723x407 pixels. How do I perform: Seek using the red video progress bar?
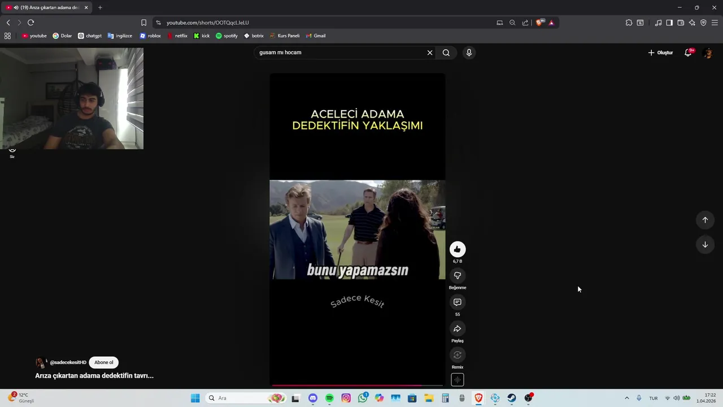(357, 386)
